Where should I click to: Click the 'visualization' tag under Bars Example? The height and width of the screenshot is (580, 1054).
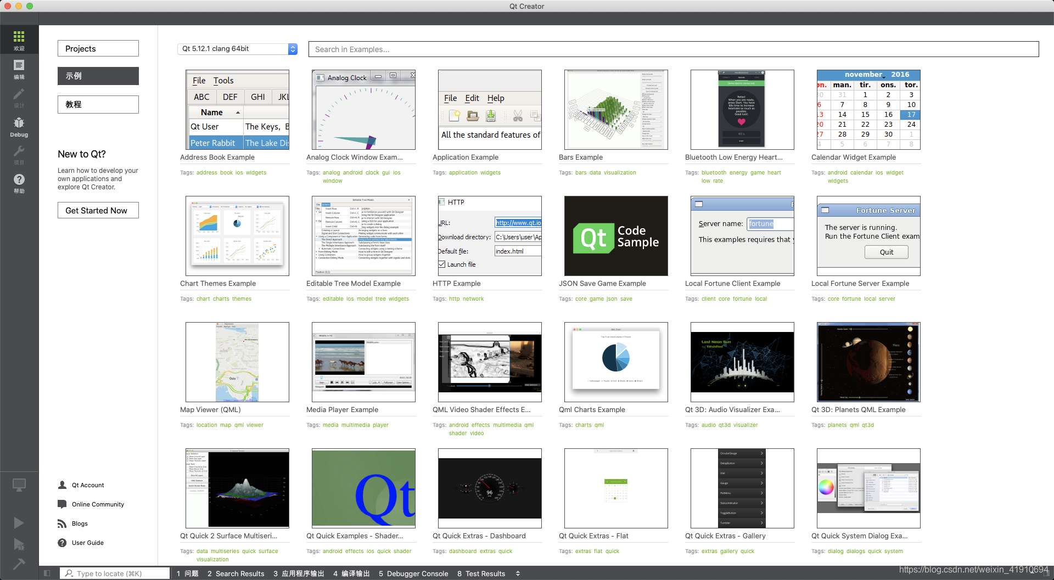pos(620,172)
